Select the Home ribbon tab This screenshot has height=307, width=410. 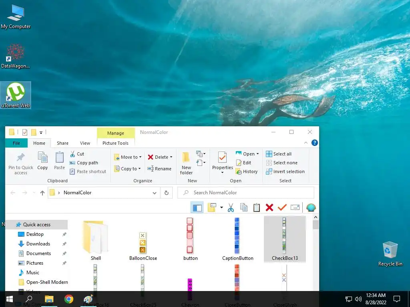39,143
